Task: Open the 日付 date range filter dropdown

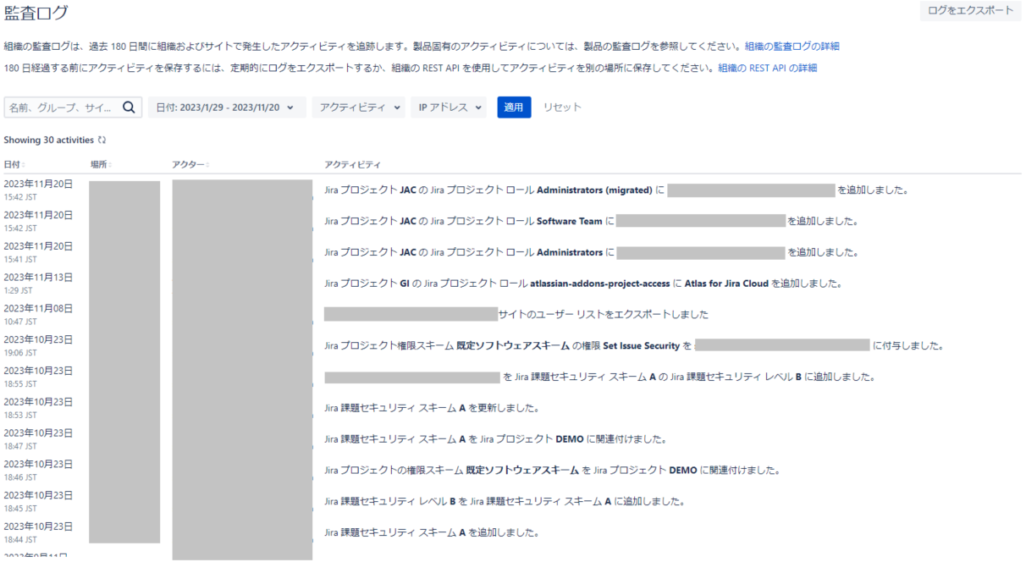Action: tap(226, 107)
